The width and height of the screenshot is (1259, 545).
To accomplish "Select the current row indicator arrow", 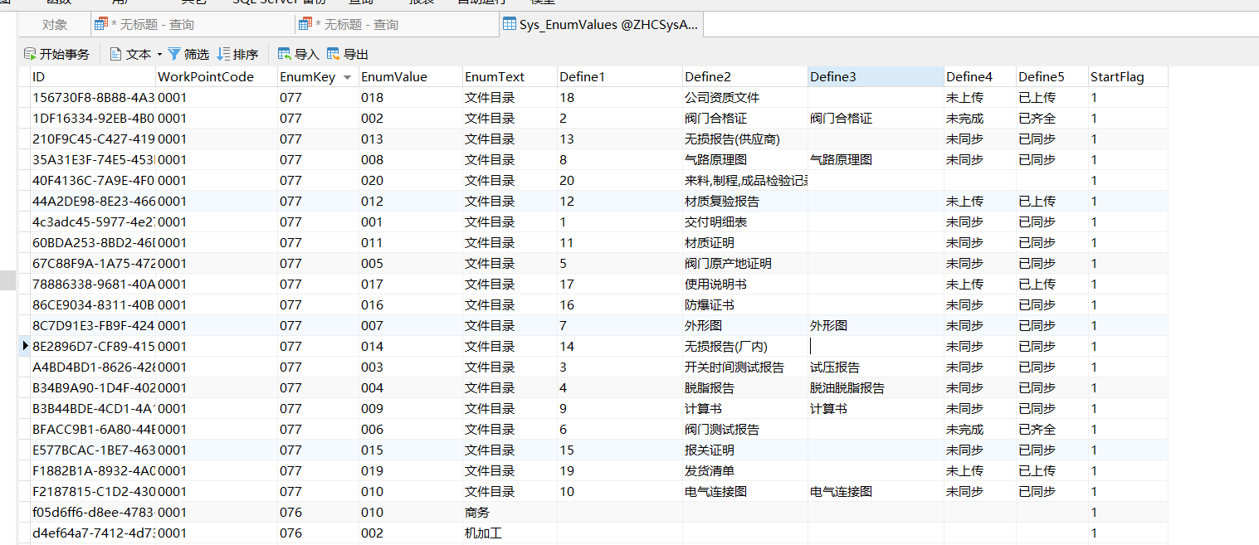I will pos(25,346).
